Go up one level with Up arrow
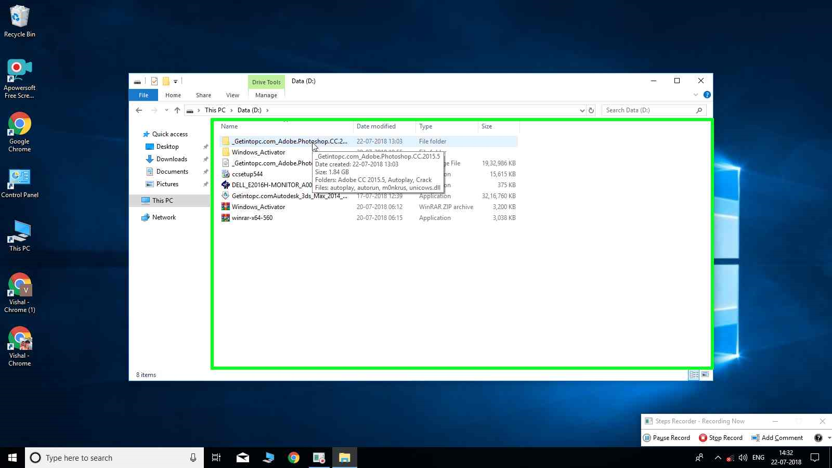The image size is (832, 468). (177, 110)
